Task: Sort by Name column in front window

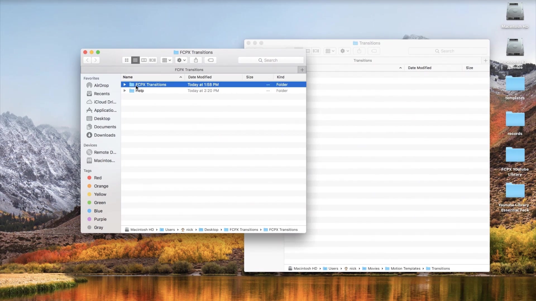Action: pos(152,77)
